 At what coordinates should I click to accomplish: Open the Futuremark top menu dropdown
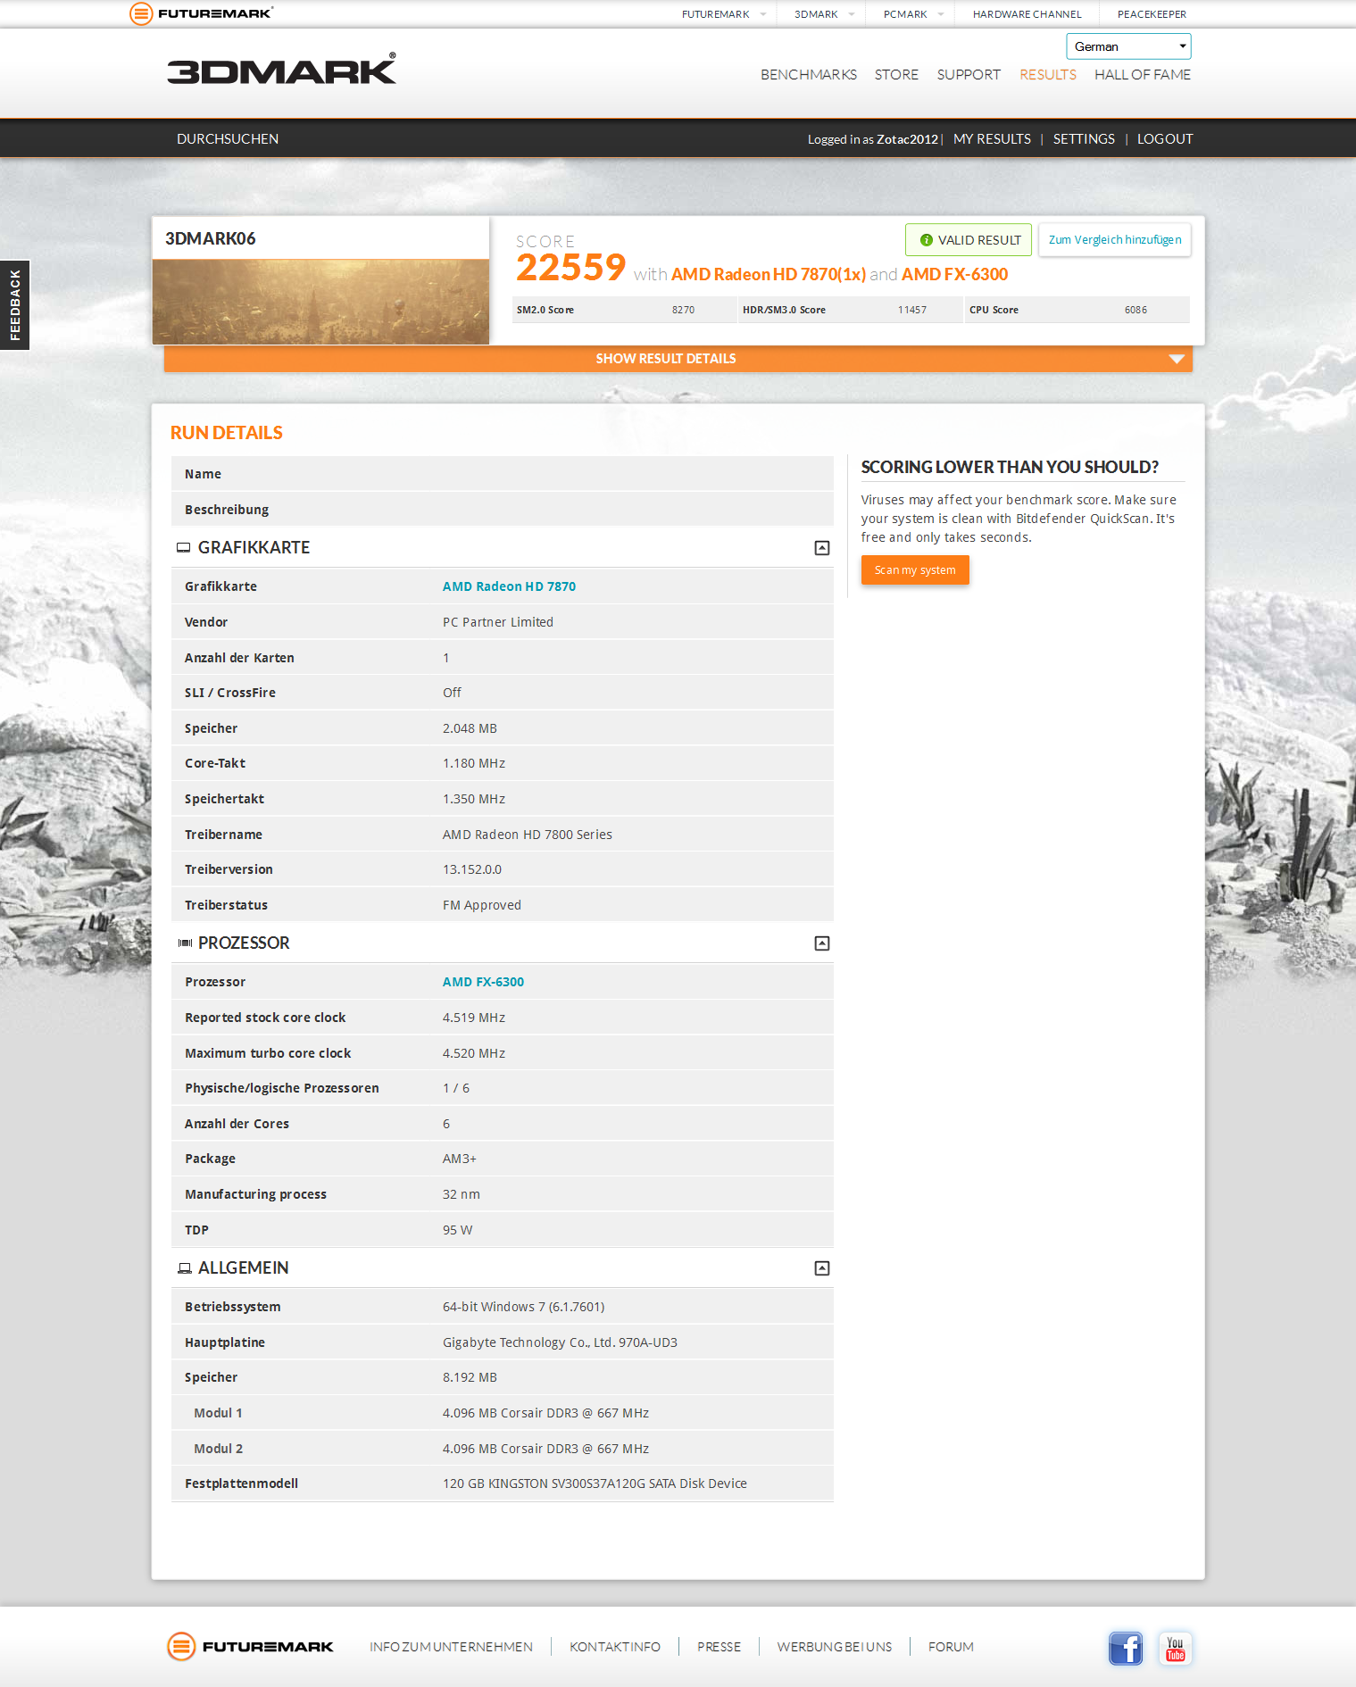coord(724,14)
